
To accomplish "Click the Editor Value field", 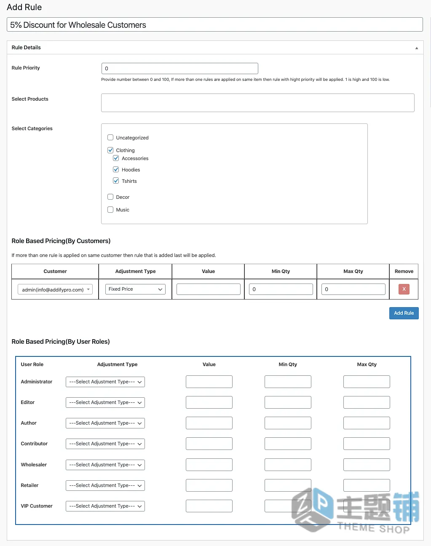I will click(209, 402).
